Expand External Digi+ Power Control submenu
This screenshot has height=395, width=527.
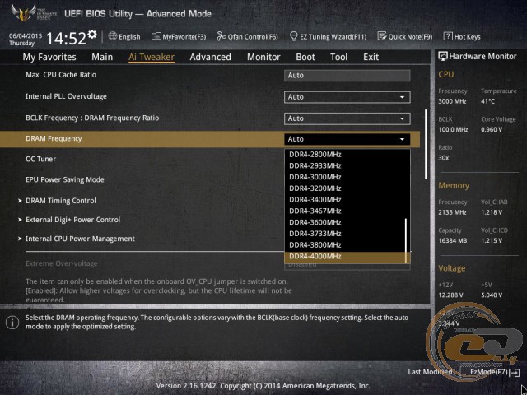73,220
